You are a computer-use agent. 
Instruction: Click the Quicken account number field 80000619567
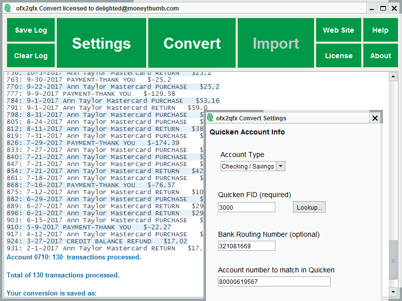pyautogui.click(x=274, y=281)
